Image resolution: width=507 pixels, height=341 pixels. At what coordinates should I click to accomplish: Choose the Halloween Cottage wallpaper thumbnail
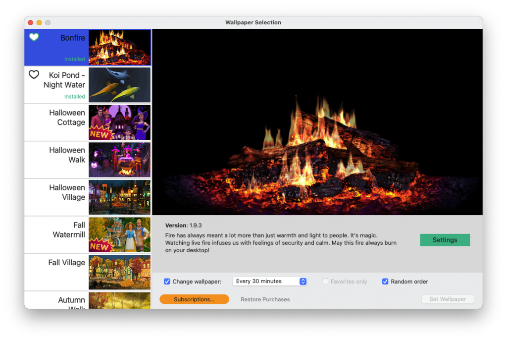(119, 122)
